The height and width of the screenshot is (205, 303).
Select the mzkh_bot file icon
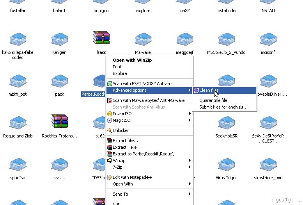click(18, 81)
